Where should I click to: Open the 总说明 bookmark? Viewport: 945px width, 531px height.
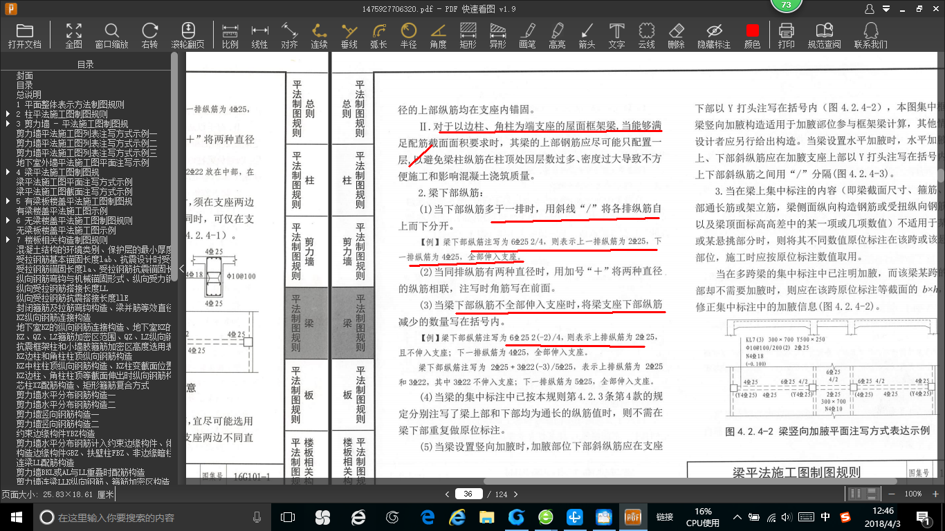point(29,95)
